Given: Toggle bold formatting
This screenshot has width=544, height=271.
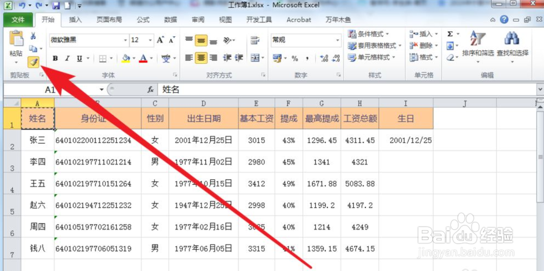Looking at the screenshot, I should pyautogui.click(x=55, y=59).
